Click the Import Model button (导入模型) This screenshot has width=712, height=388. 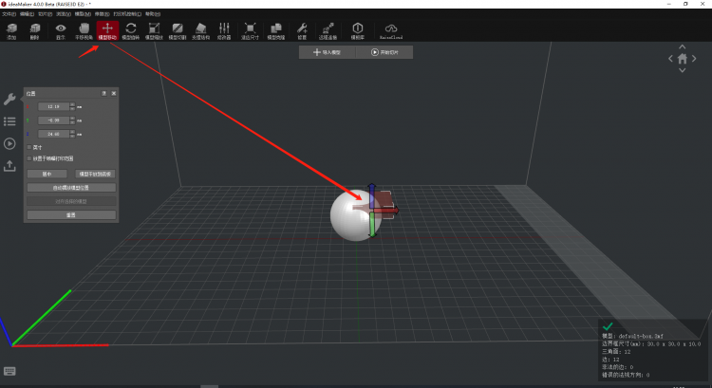[x=327, y=53]
